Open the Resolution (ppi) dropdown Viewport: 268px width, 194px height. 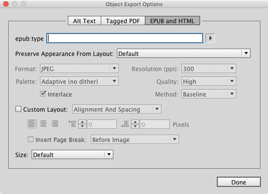[209, 68]
